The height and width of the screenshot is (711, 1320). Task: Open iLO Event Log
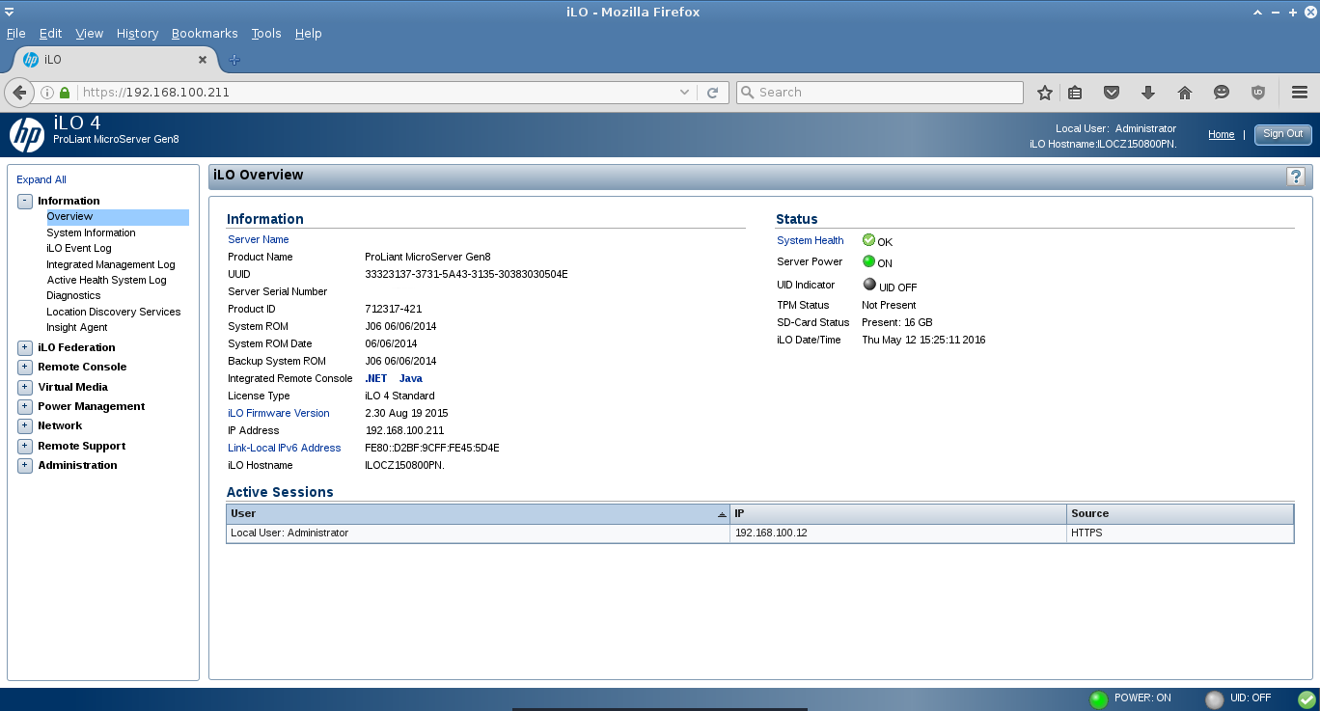click(x=79, y=248)
